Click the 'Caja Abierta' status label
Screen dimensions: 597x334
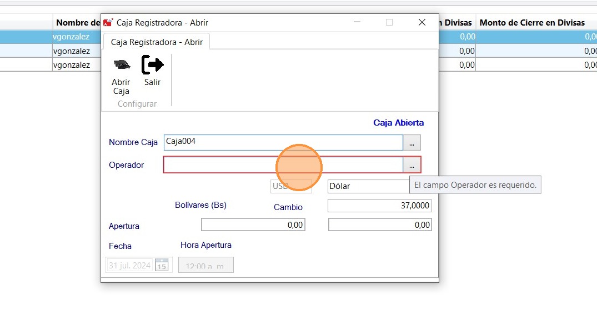pyautogui.click(x=398, y=123)
